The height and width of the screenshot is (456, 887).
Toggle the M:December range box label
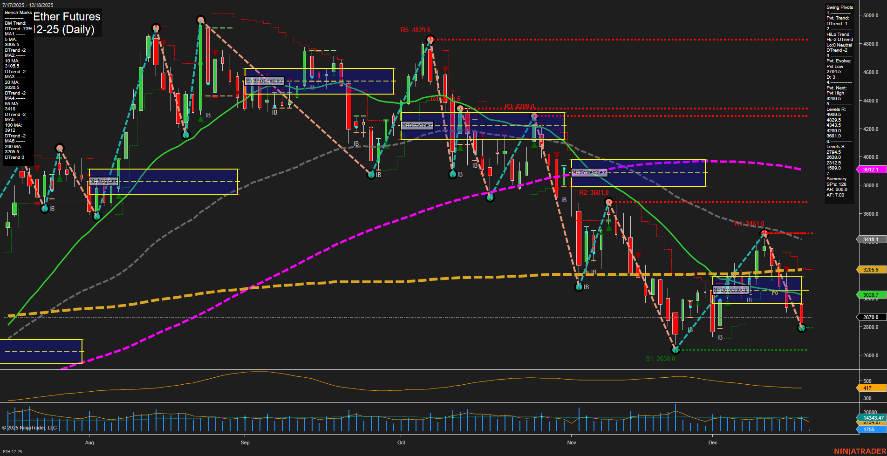coord(731,289)
